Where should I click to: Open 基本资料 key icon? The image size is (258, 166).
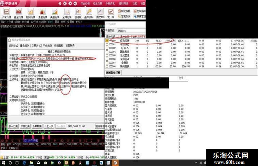pos(89,13)
